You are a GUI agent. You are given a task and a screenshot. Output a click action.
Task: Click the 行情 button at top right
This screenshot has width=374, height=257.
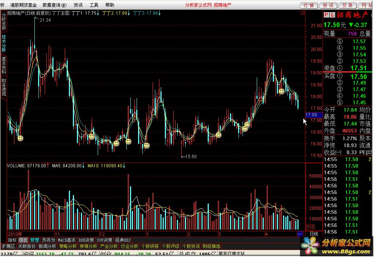[x=309, y=5]
